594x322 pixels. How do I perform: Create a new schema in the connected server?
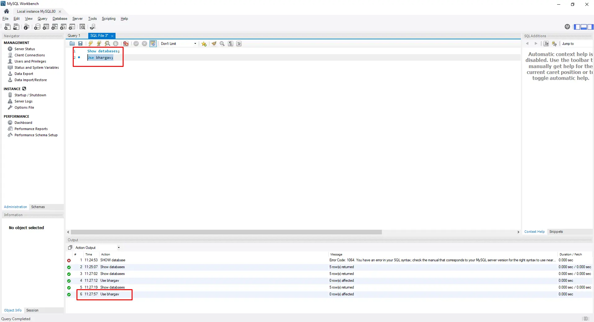(x=37, y=27)
